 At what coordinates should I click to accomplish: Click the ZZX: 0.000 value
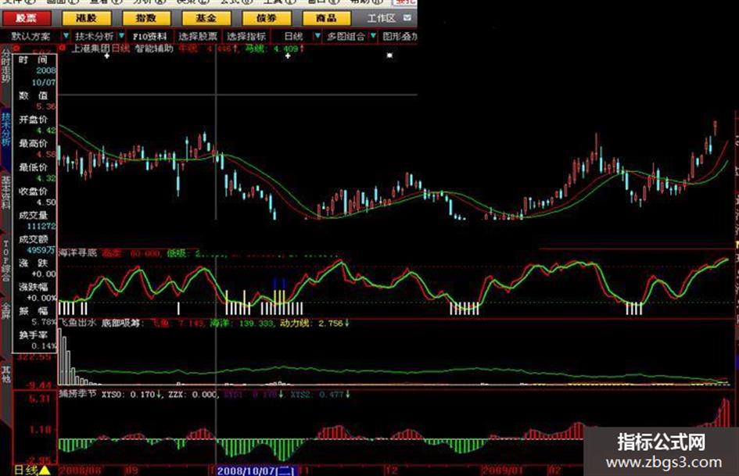(192, 395)
